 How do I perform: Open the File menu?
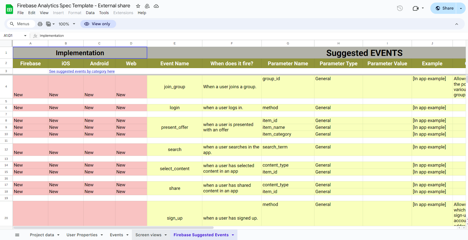[20, 13]
